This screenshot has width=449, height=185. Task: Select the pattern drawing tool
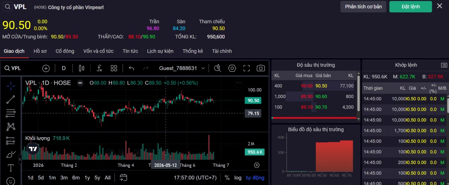(11, 127)
